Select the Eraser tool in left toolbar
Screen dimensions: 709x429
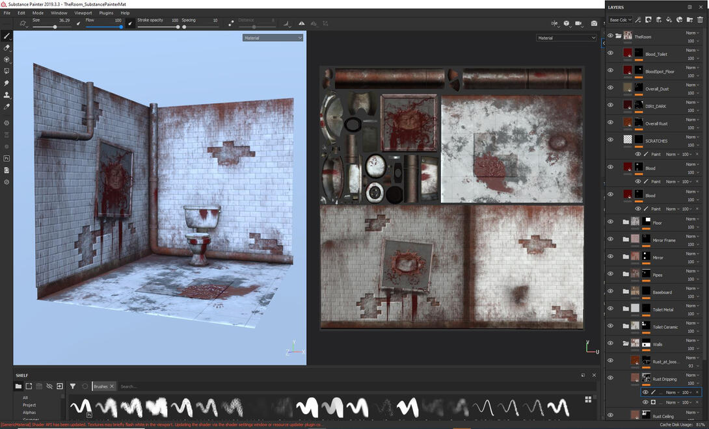(x=7, y=47)
